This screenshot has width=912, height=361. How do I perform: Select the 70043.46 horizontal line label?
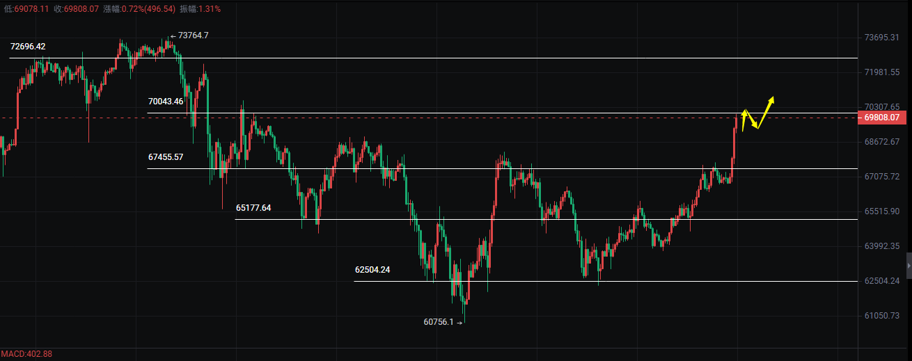(x=166, y=102)
